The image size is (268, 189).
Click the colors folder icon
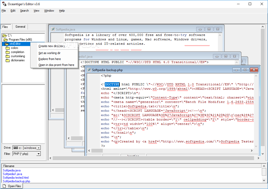click(7, 48)
